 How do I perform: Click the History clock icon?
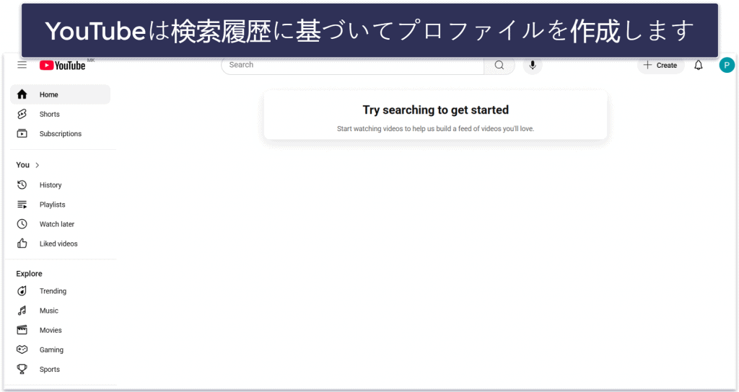click(22, 185)
